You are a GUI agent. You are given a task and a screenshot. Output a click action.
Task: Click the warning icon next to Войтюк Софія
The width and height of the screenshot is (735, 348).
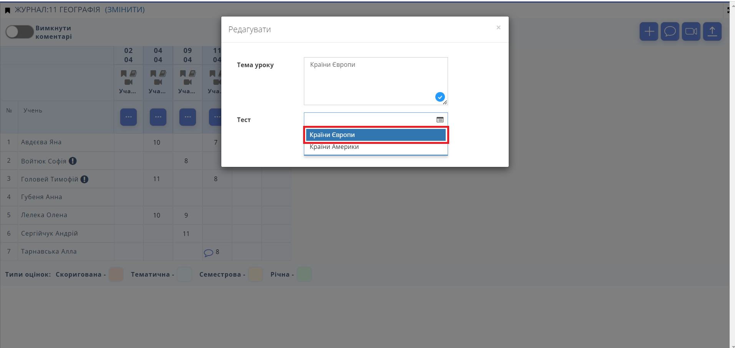(x=73, y=161)
